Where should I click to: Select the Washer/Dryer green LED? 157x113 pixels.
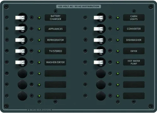pos(39,62)
